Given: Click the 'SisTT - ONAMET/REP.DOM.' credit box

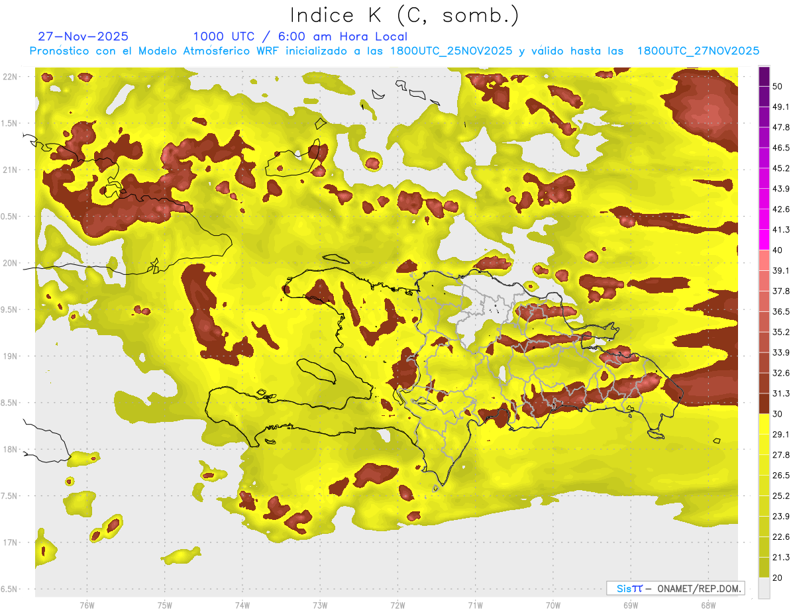Looking at the screenshot, I should [675, 588].
